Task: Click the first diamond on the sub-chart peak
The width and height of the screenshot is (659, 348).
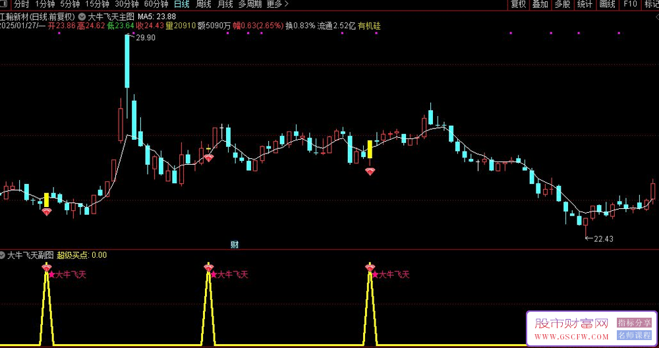Action: [x=46, y=268]
